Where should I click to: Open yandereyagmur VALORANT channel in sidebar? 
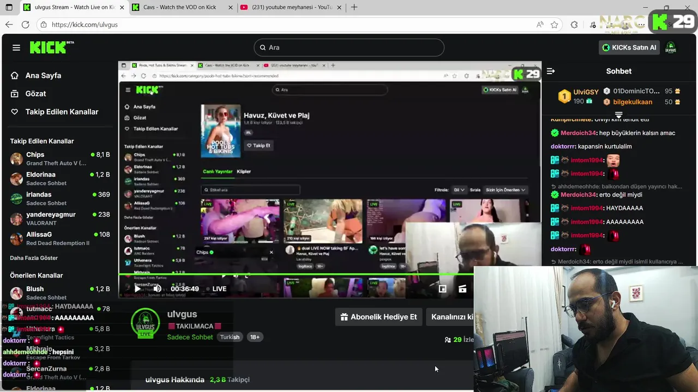click(60, 218)
